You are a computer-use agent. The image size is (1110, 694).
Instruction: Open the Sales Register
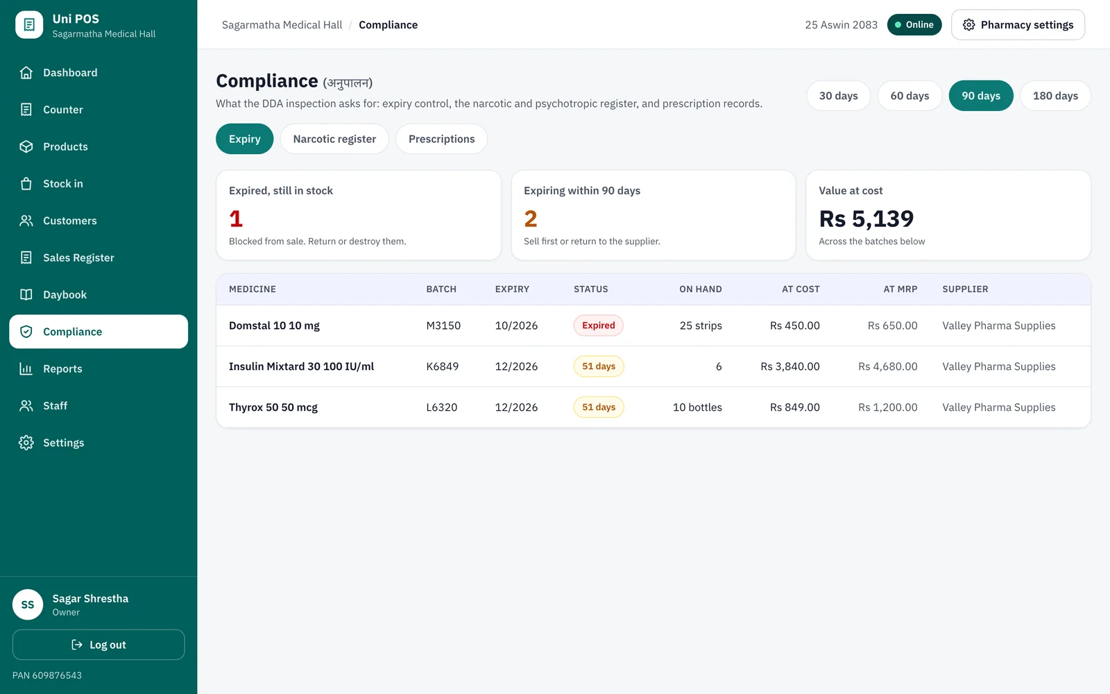(99, 257)
